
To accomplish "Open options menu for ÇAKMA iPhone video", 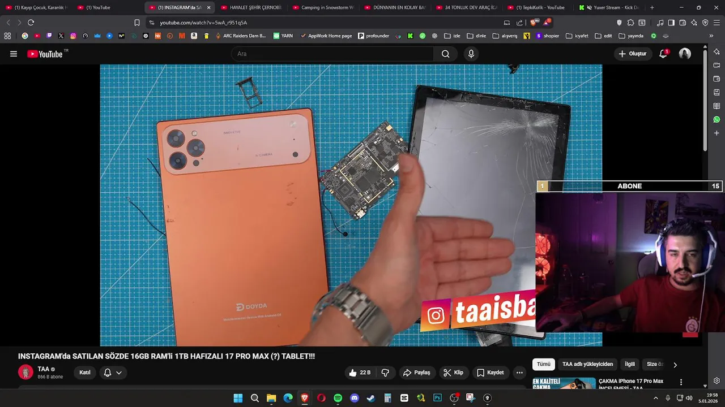I will point(681,383).
